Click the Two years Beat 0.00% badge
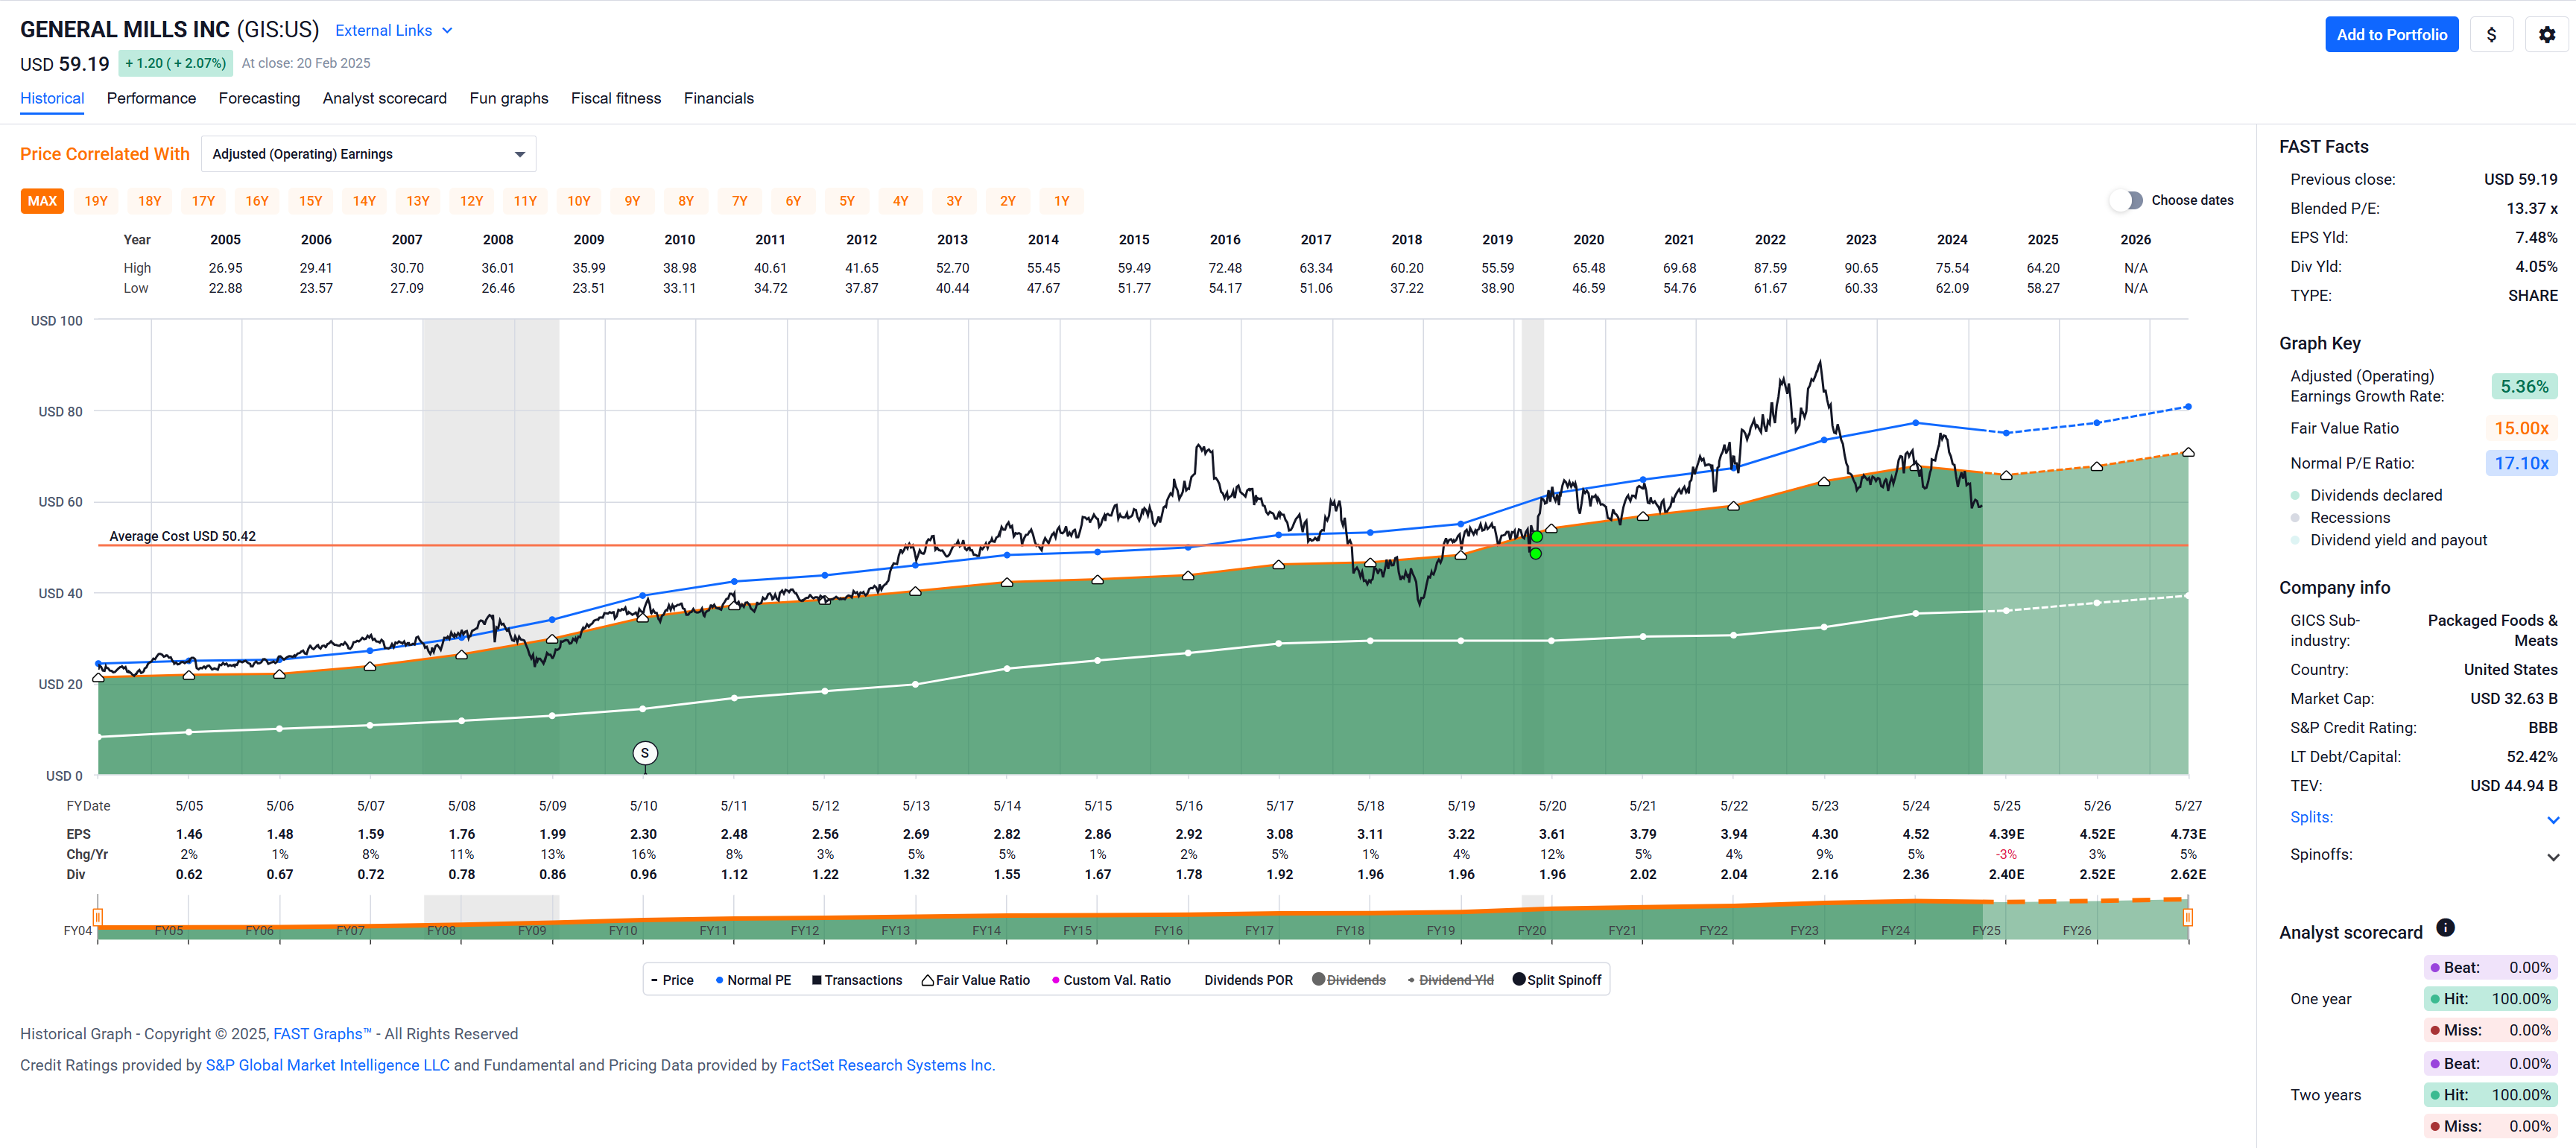This screenshot has width=2576, height=1148. tap(2490, 1064)
